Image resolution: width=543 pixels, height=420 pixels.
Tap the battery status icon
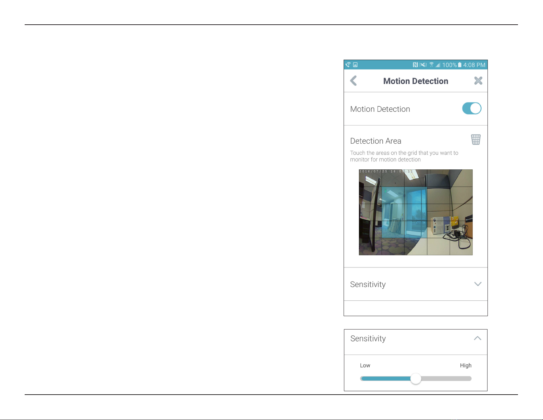pyautogui.click(x=460, y=65)
